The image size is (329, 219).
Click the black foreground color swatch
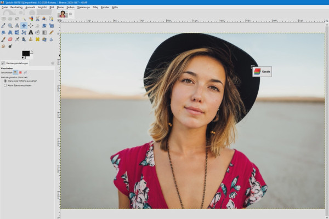(26, 53)
